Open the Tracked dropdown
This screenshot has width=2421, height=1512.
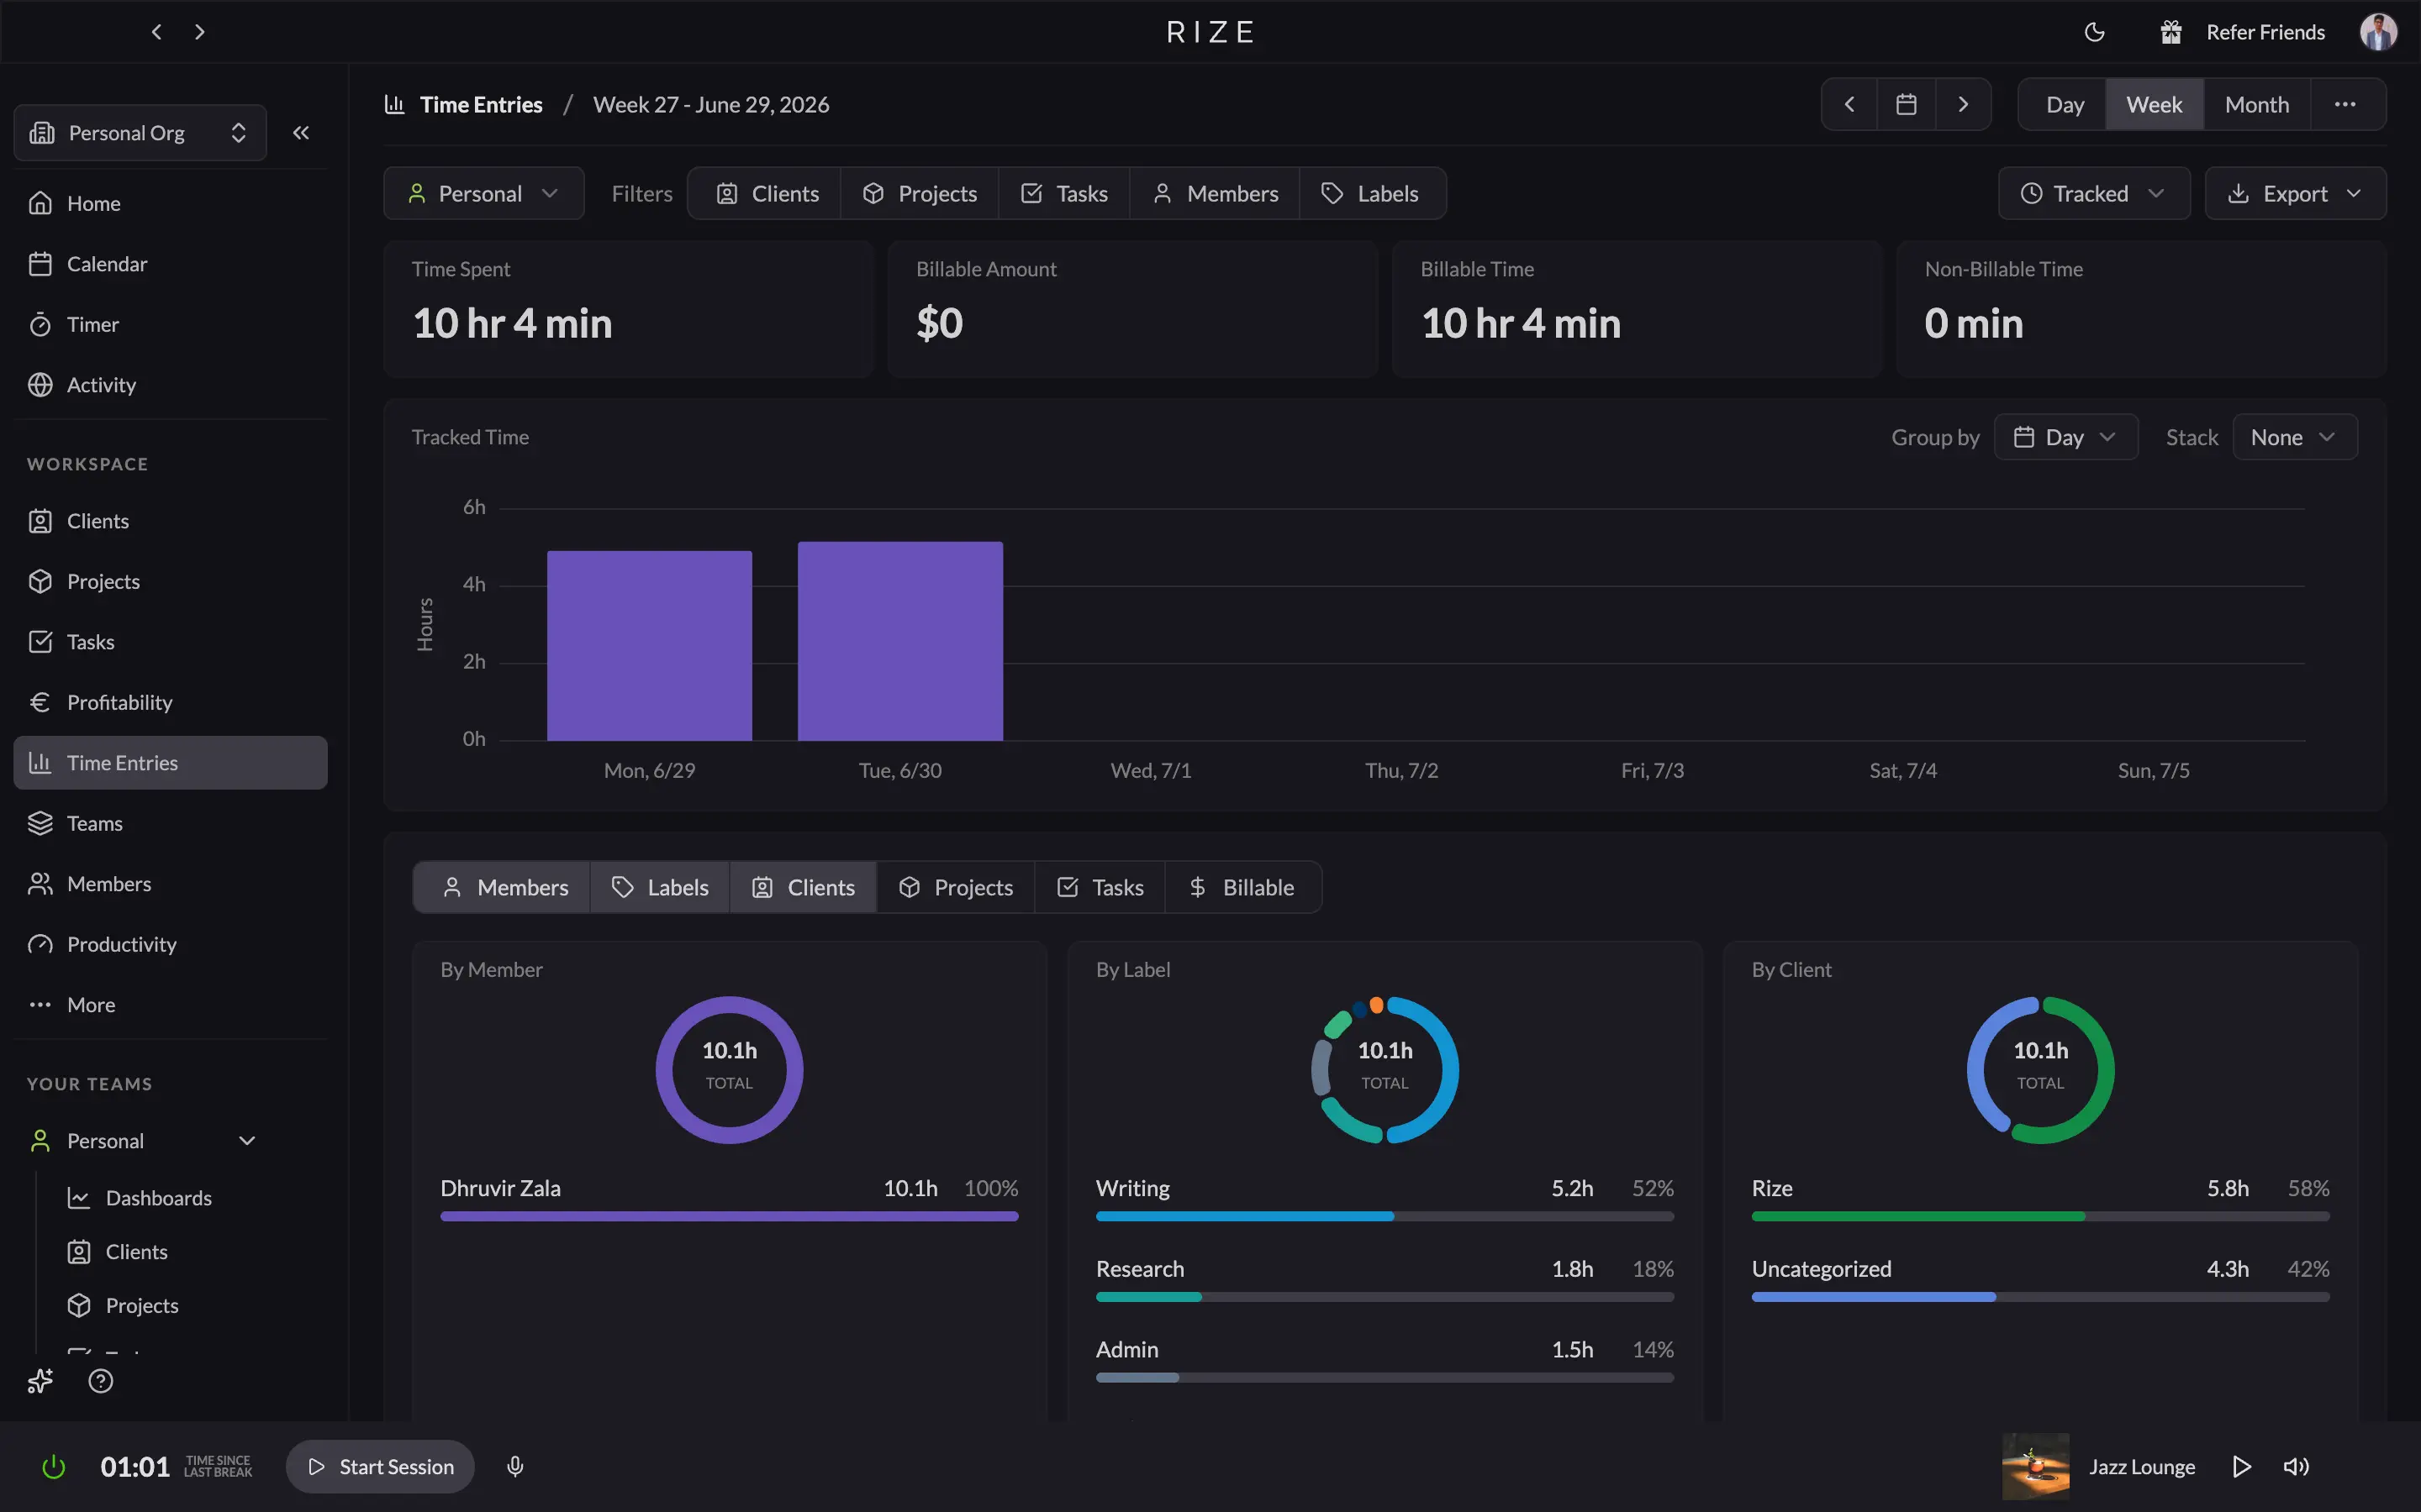[2094, 193]
